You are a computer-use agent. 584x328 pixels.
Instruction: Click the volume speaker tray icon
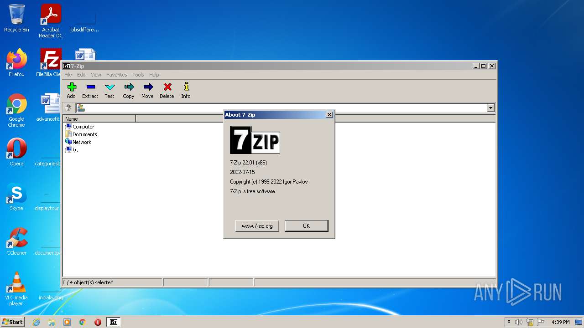519,322
